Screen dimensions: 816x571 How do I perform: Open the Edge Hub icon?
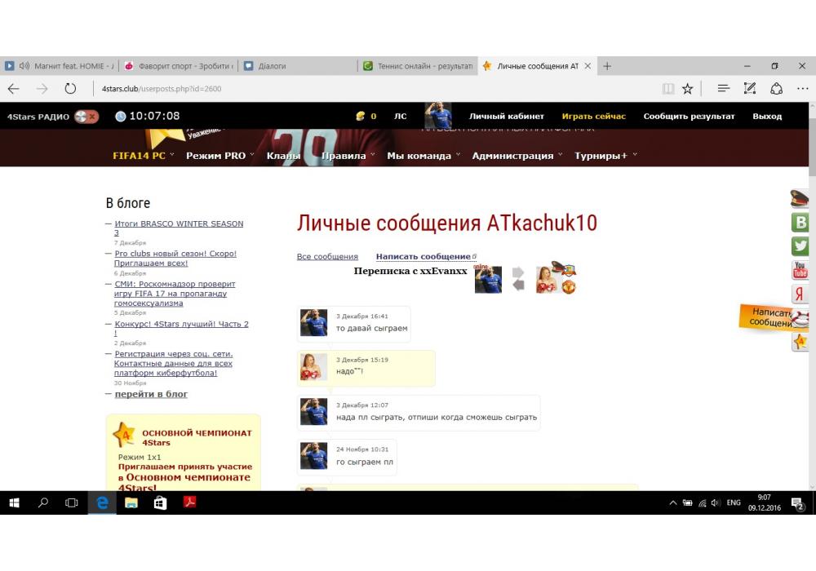(723, 88)
